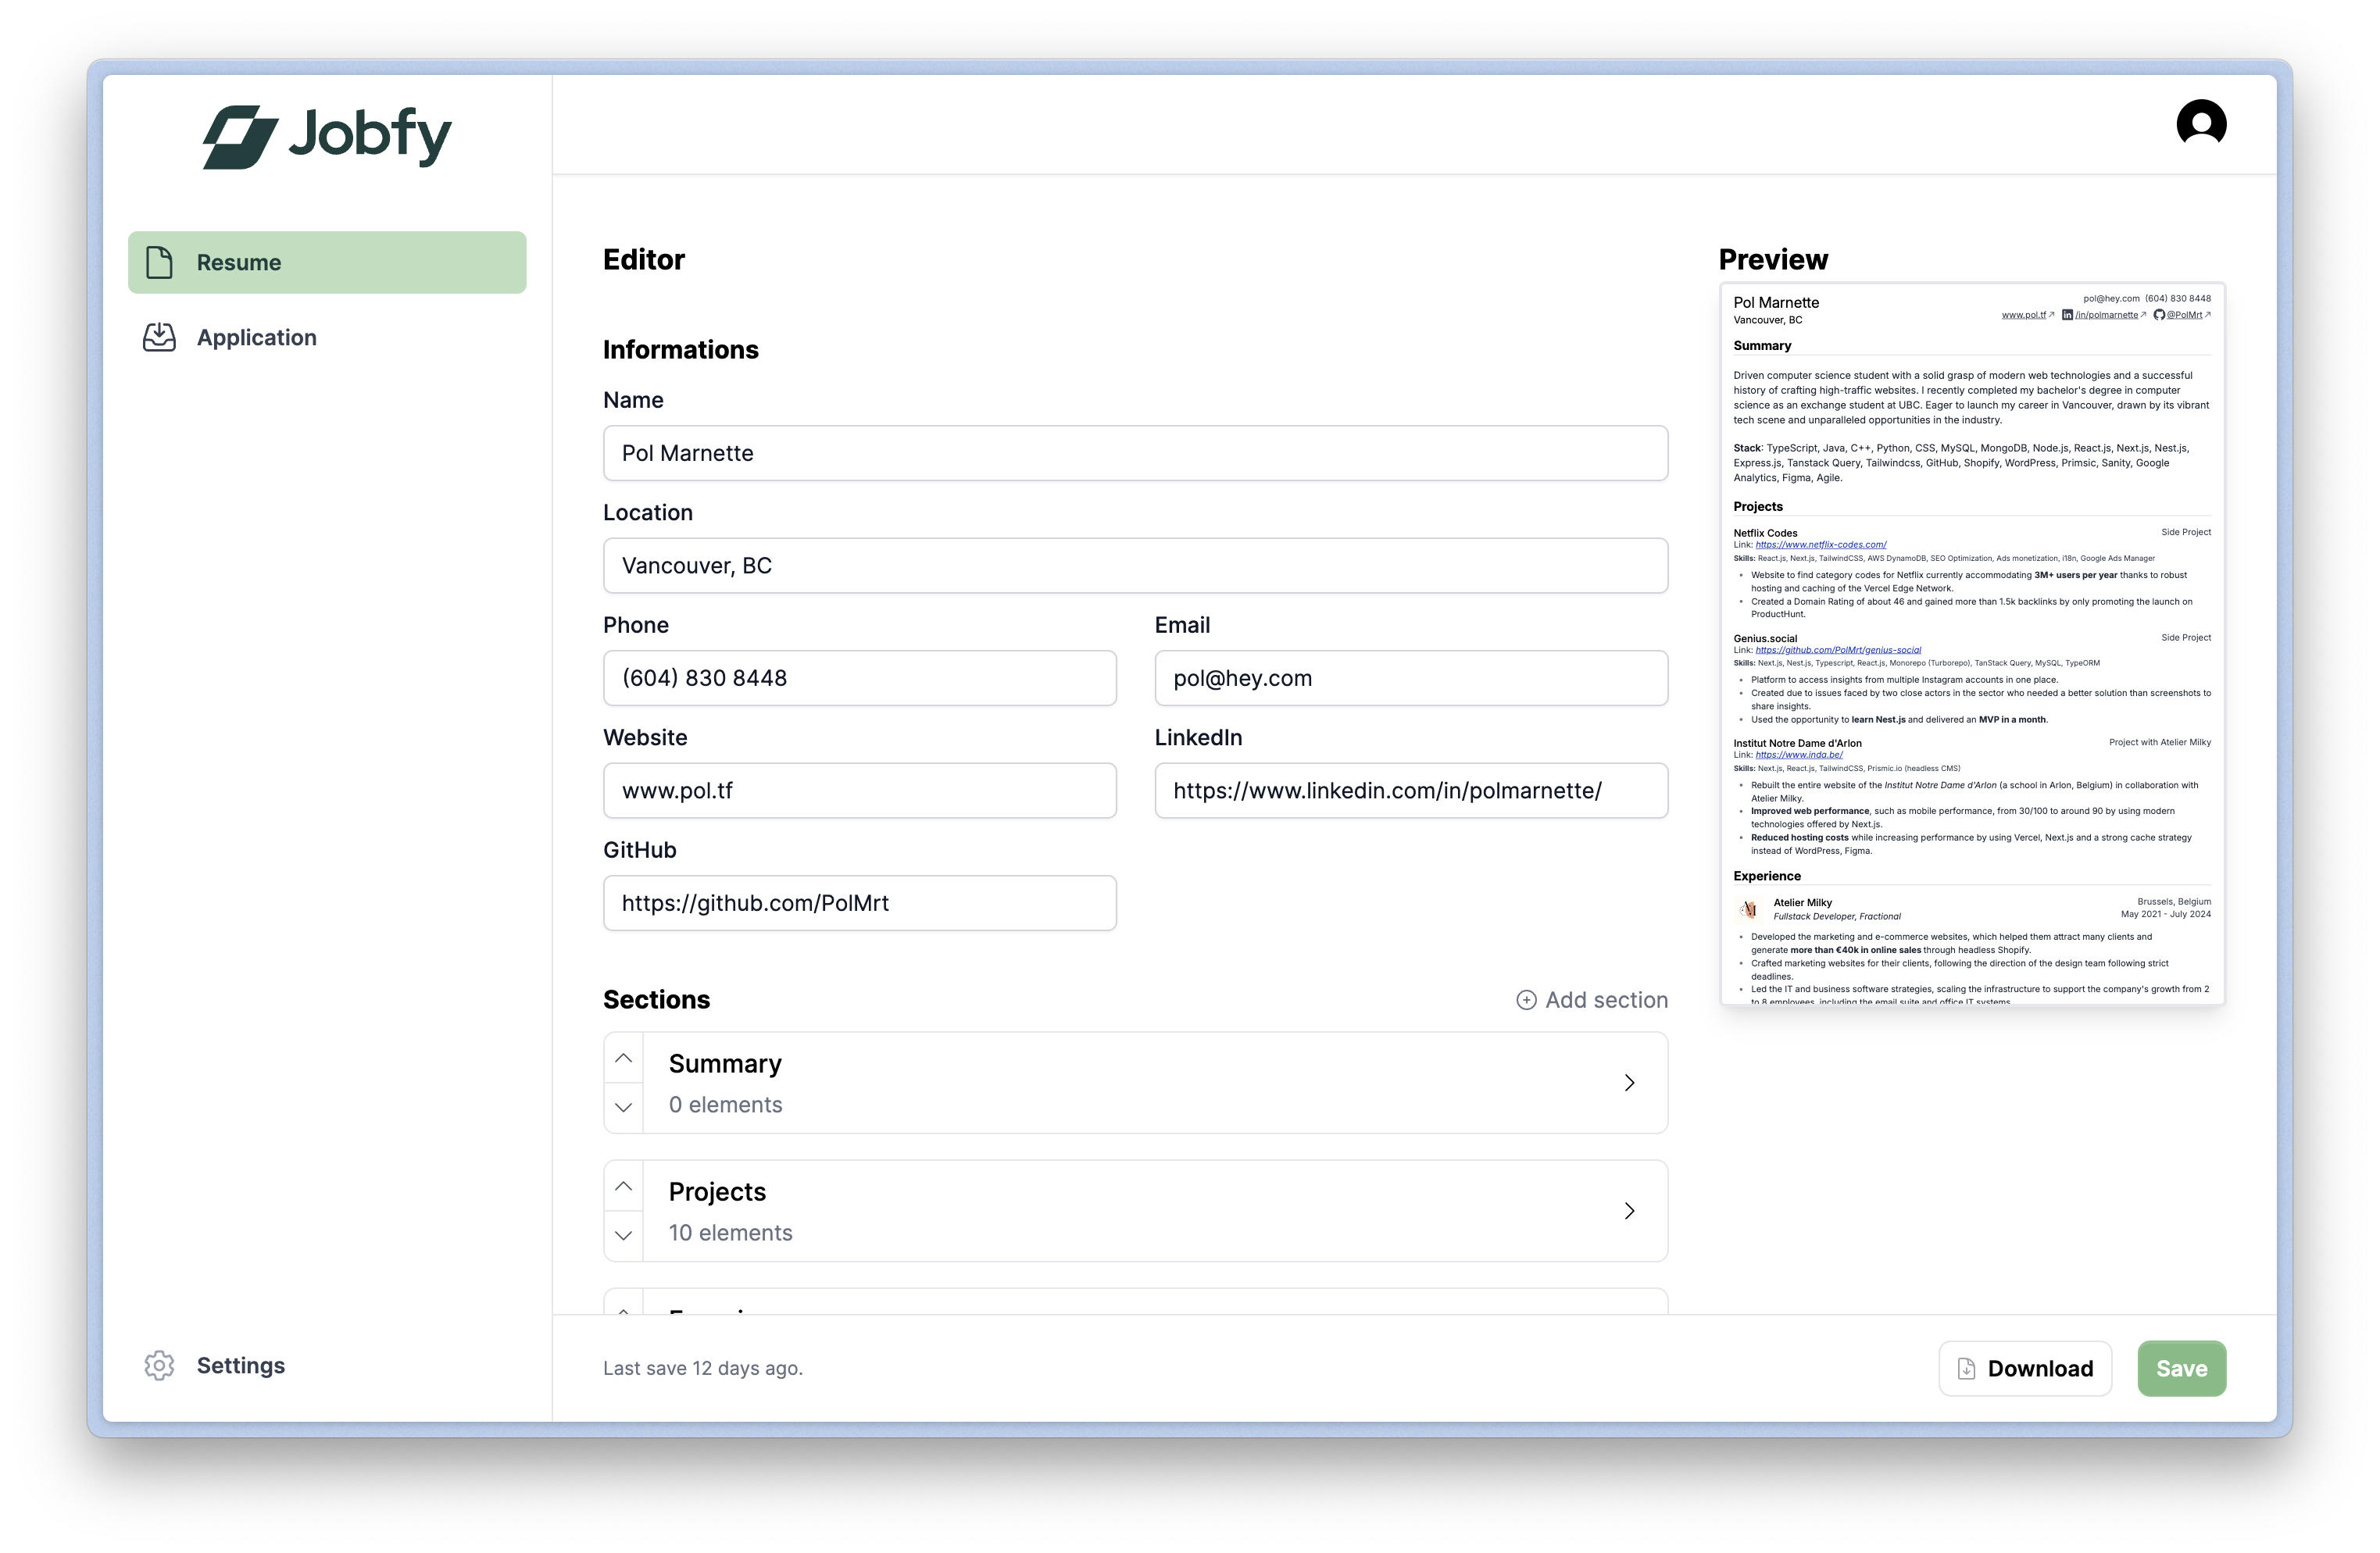Edit the Email field
Image resolution: width=2380 pixels, height=1553 pixels.
[1411, 678]
